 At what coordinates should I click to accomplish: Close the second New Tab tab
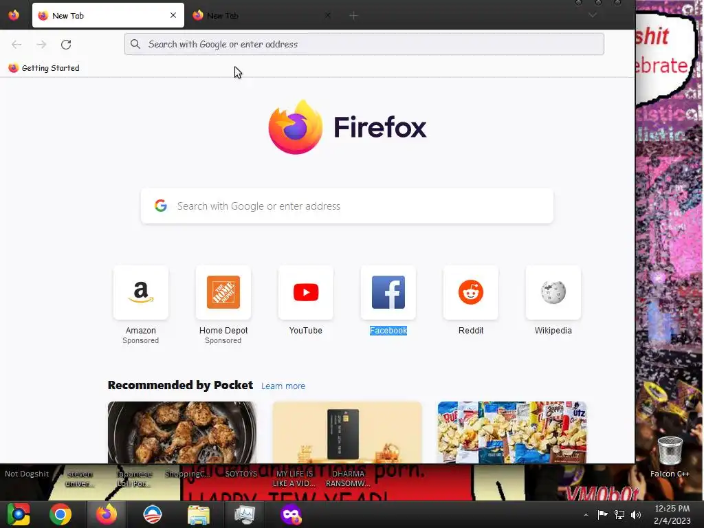click(328, 15)
